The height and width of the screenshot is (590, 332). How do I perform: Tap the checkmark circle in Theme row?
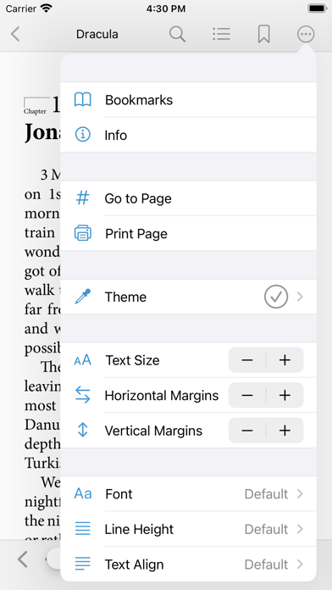click(276, 297)
